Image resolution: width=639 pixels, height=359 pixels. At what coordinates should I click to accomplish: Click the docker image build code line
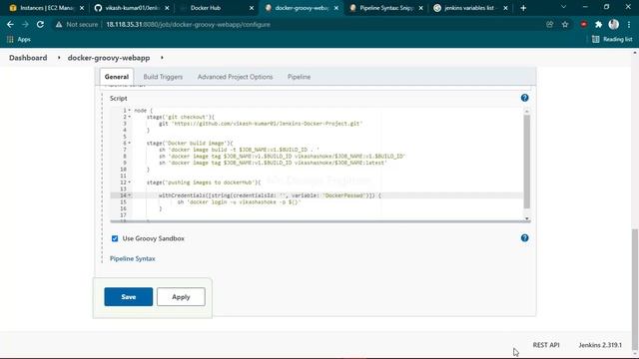coord(239,150)
